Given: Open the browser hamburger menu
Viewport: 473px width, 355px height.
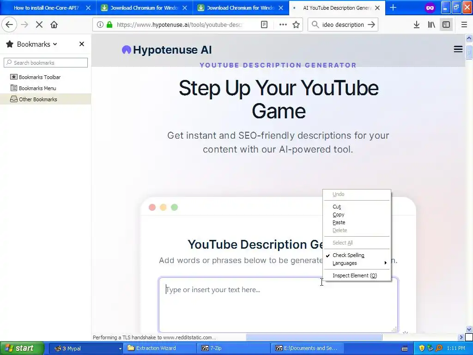Looking at the screenshot, I should [464, 25].
